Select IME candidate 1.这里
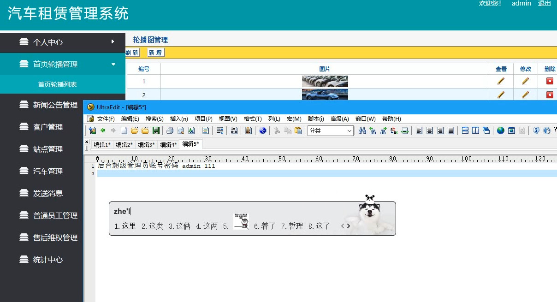This screenshot has height=302, width=557. pyautogui.click(x=125, y=226)
